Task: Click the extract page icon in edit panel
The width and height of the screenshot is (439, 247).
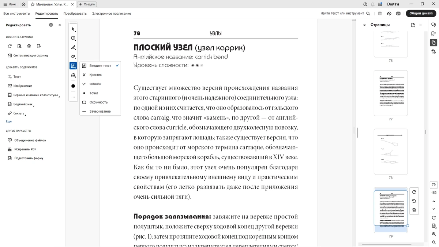Action: (x=19, y=46)
